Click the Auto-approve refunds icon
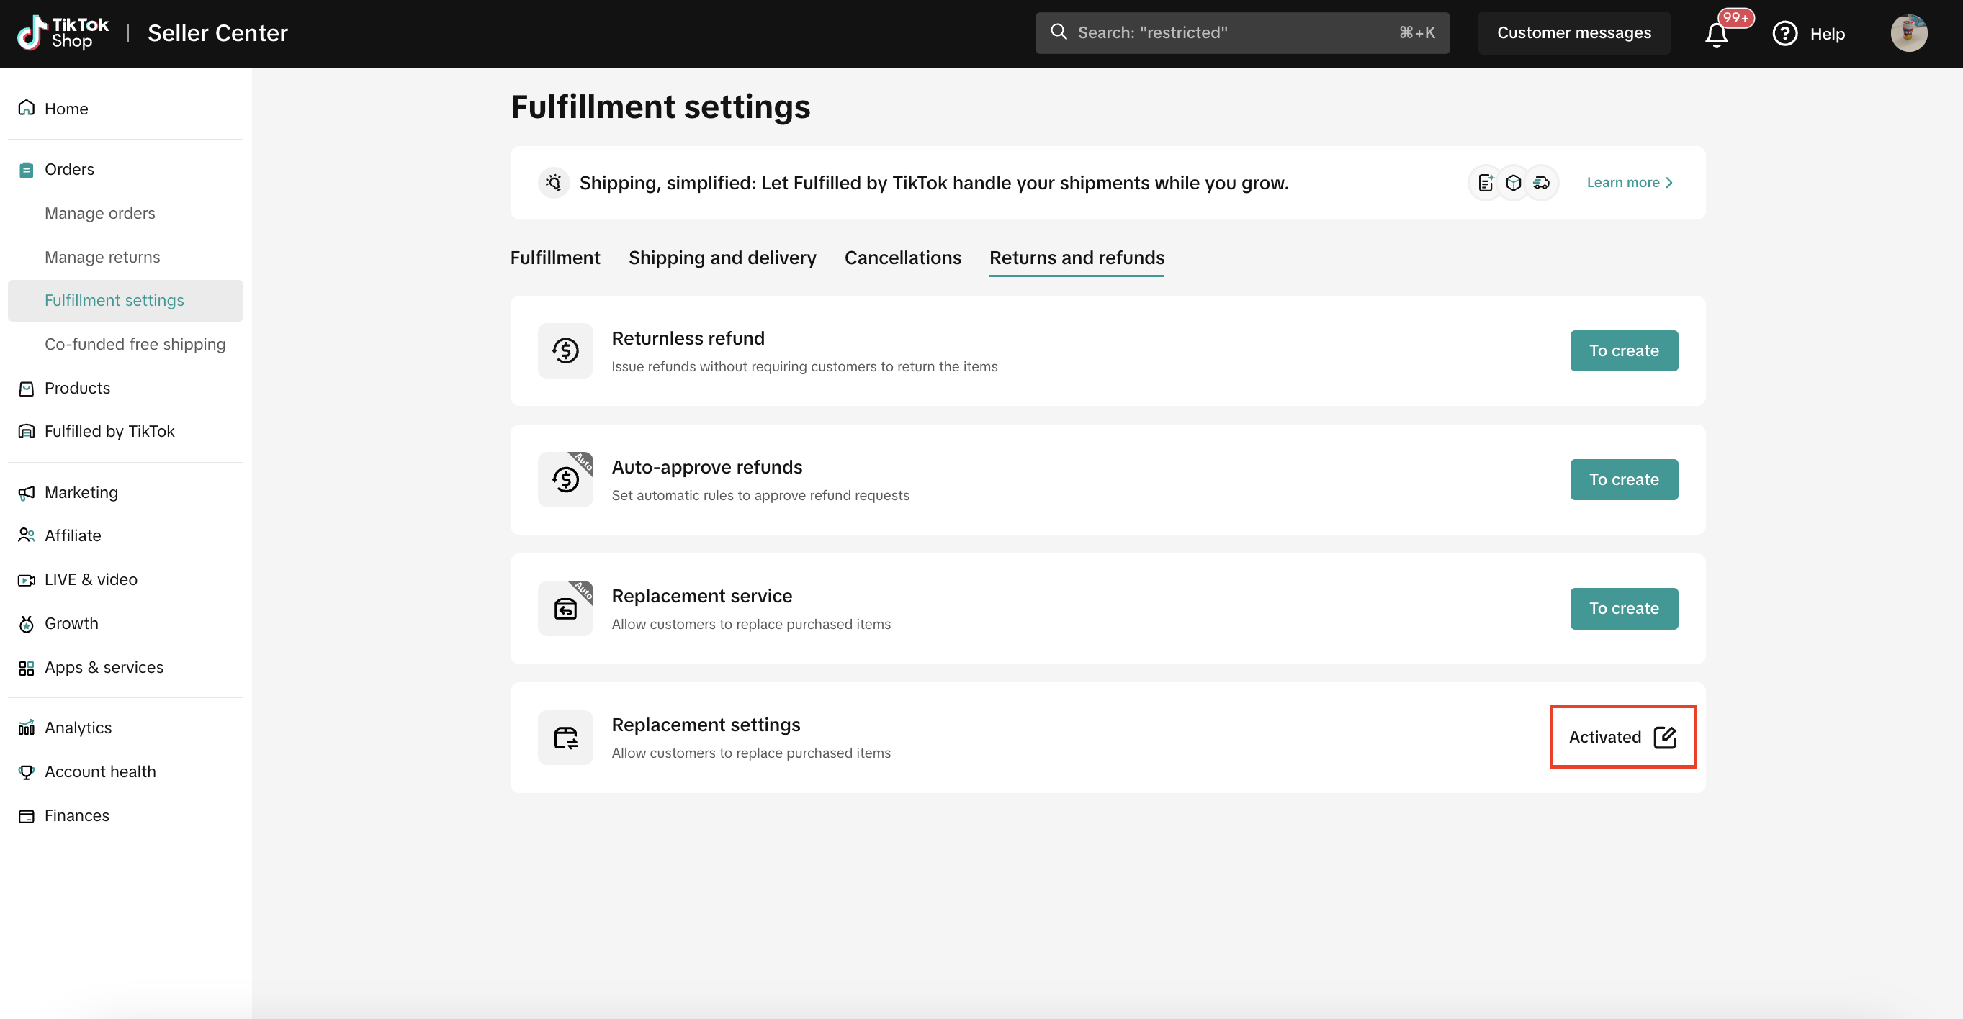1963x1019 pixels. click(x=565, y=479)
